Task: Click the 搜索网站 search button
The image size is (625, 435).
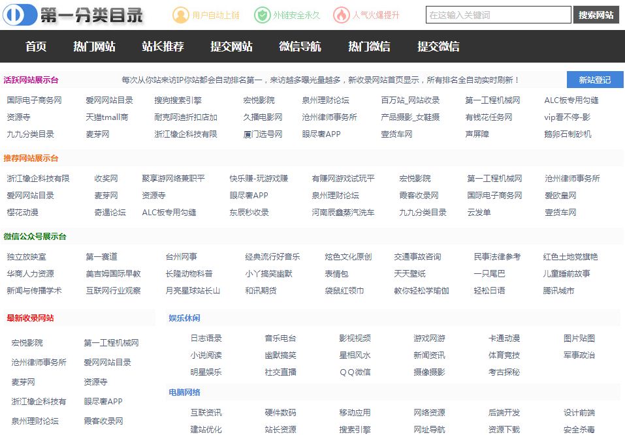Action: click(596, 14)
